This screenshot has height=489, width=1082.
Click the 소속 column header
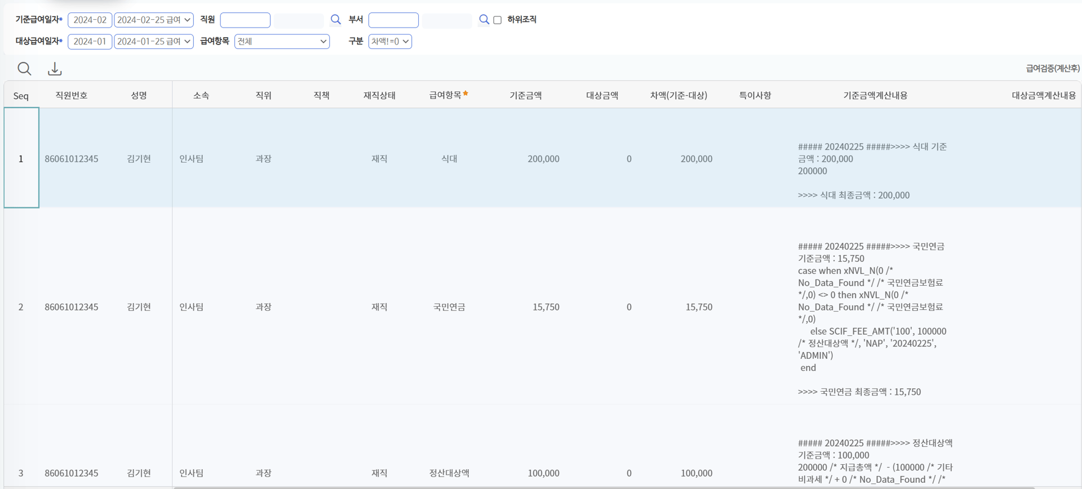(201, 95)
